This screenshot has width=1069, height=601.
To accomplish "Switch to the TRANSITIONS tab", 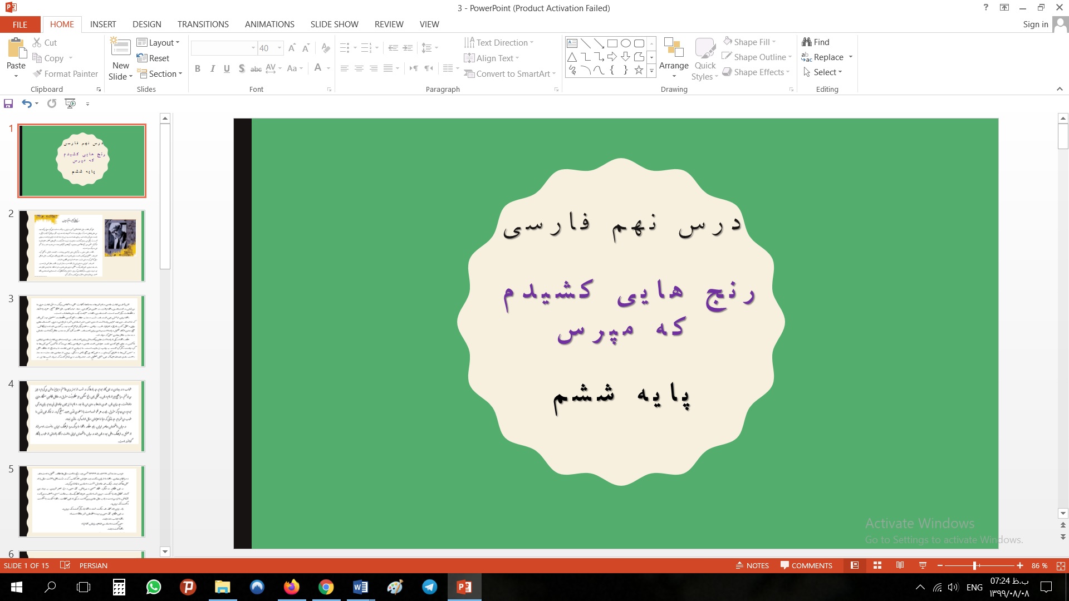I will coord(203,24).
